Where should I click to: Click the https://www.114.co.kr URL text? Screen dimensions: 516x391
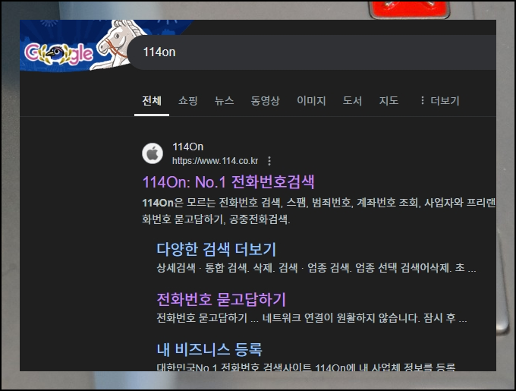tap(216, 161)
